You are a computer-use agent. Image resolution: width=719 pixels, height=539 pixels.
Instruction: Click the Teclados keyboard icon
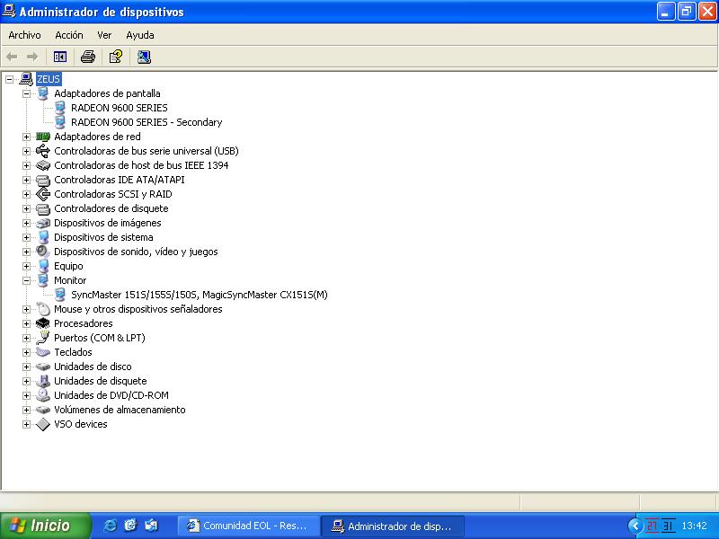click(x=42, y=352)
